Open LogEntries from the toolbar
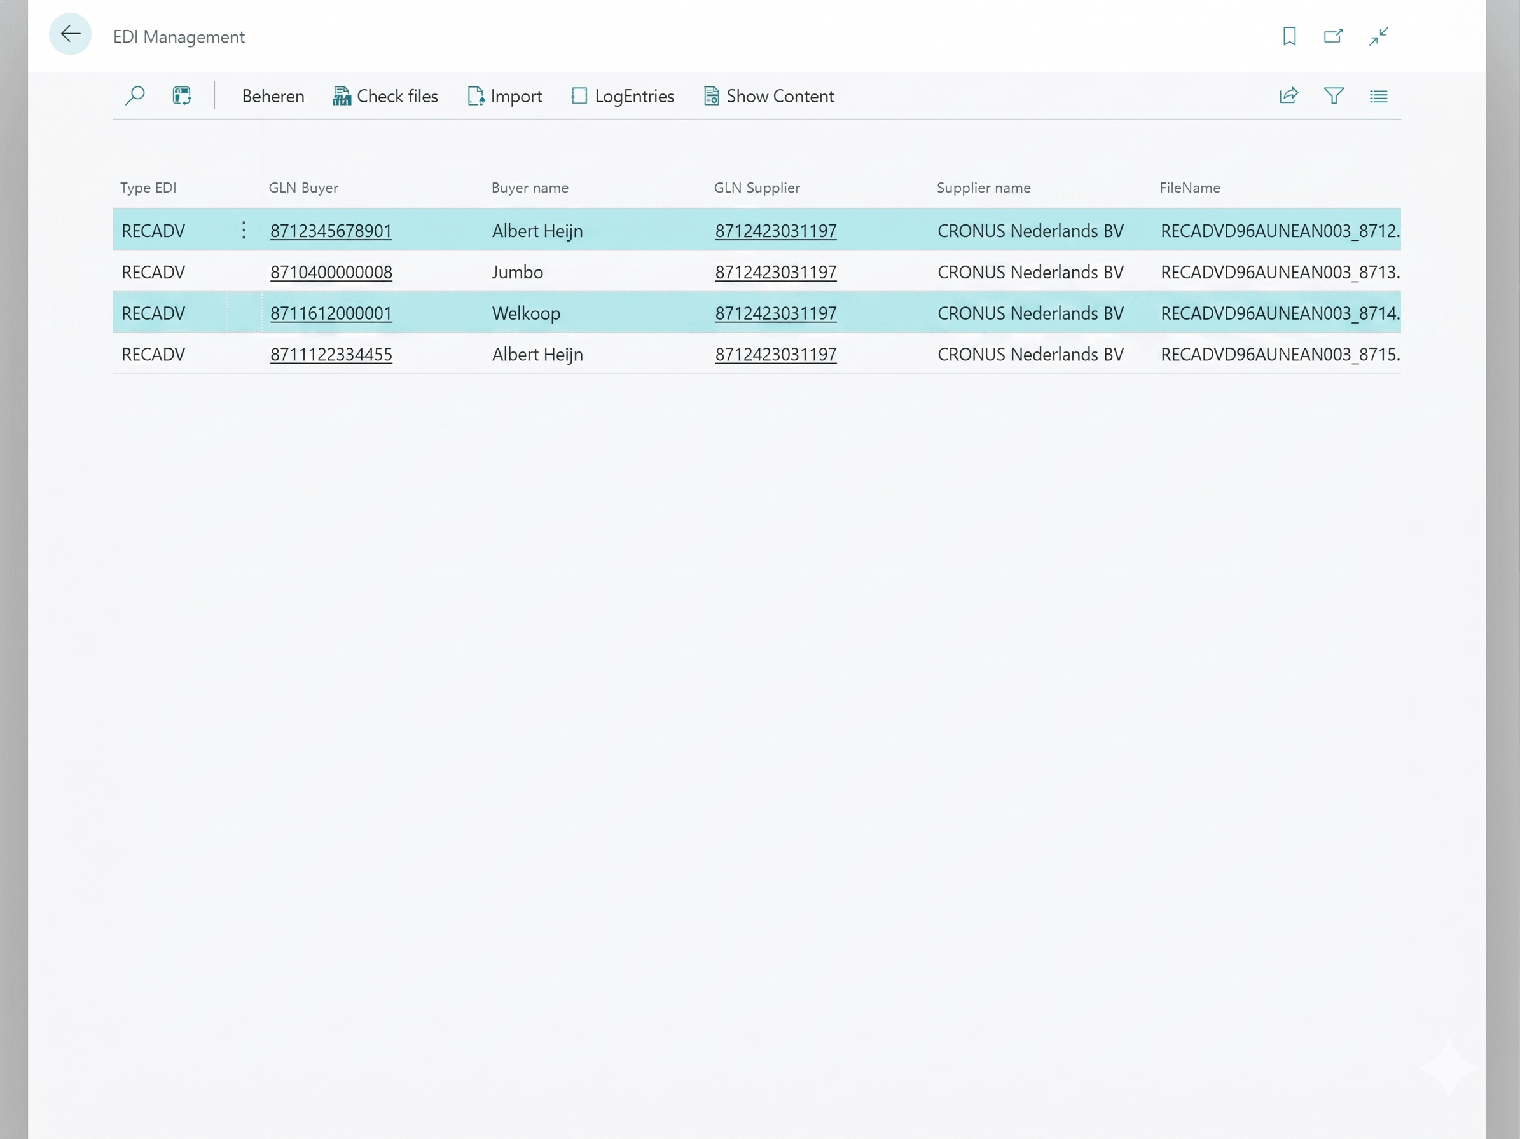 click(623, 96)
